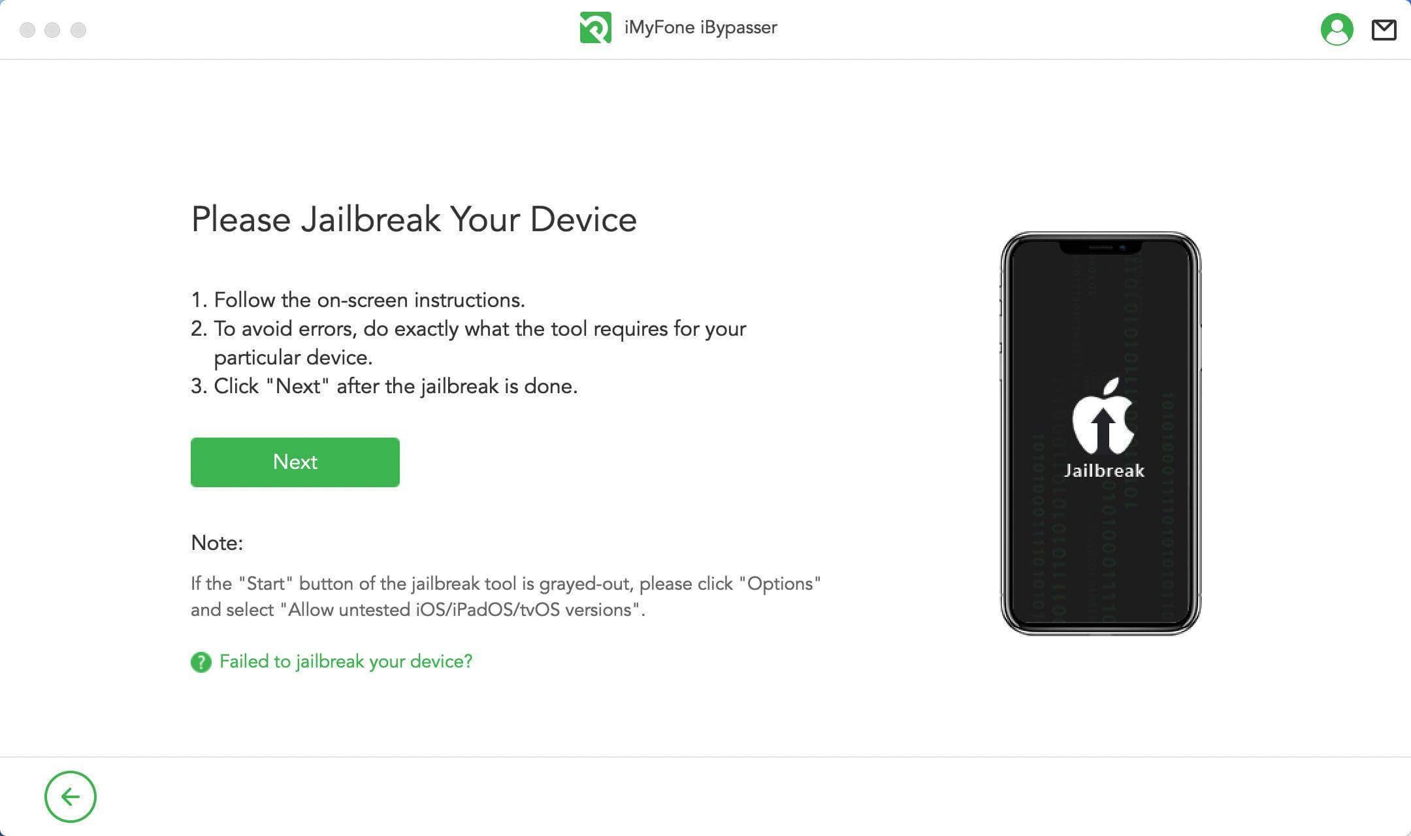Click the help question mark icon
Viewport: 1411px width, 836px height.
point(200,661)
